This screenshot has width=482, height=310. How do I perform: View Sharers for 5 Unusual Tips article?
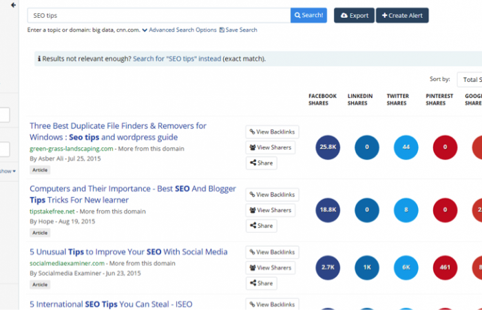coord(271,267)
